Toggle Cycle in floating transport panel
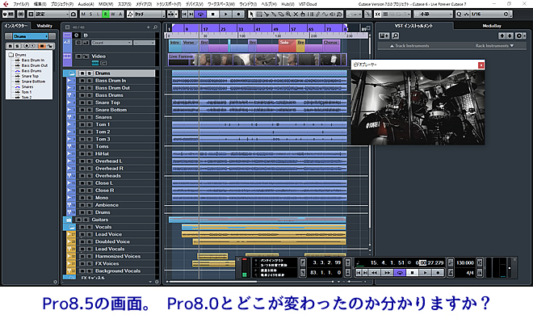Image resolution: width=533 pixels, height=323 pixels. (x=400, y=273)
